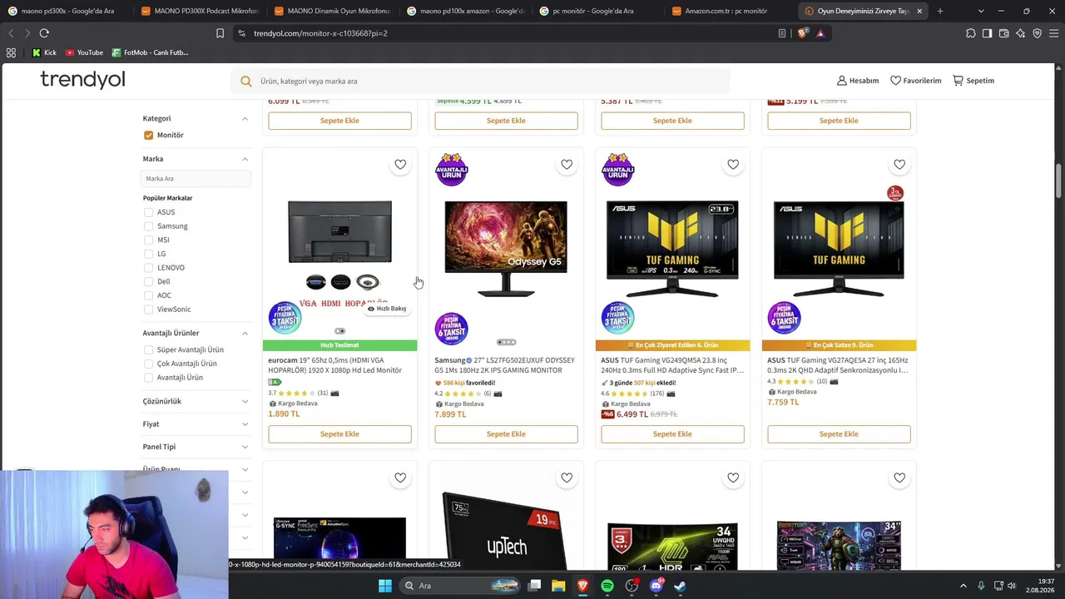
Task: Add ASUS VG249QM5A monitor to cart
Action: [x=672, y=434]
